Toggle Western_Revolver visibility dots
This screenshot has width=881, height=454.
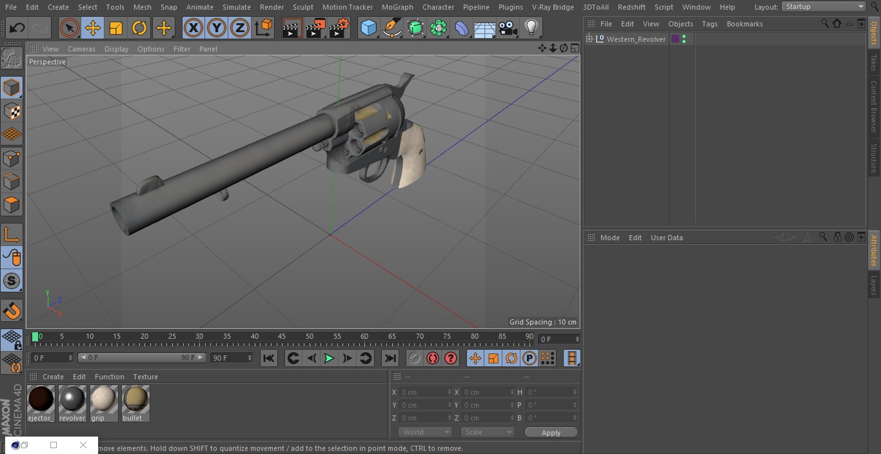684,39
